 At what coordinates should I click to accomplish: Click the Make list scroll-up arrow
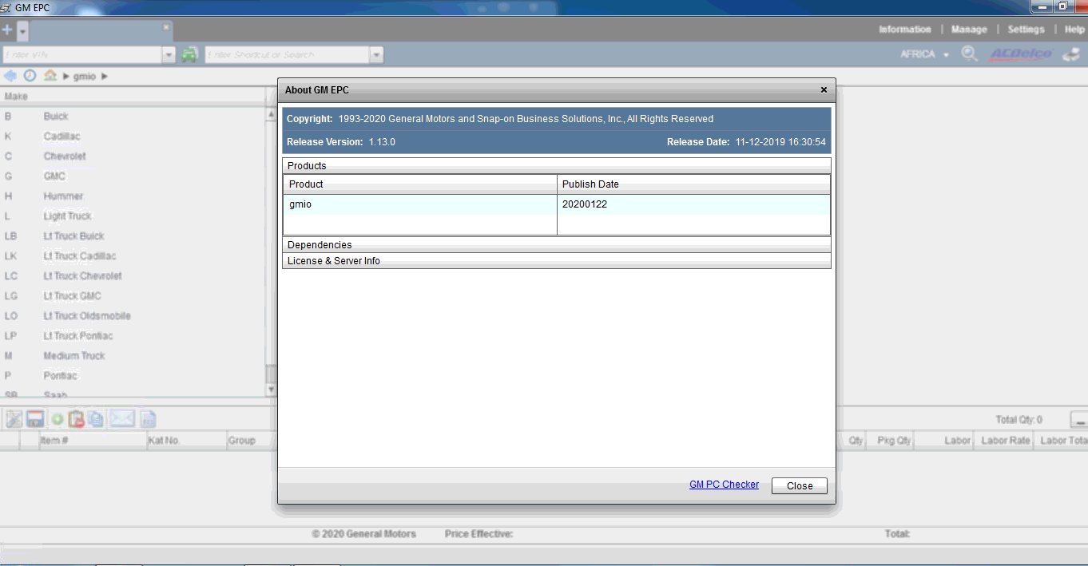point(271,115)
